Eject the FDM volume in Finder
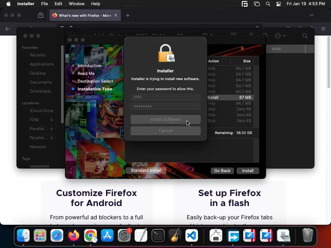331x248 pixels. [x=51, y=119]
